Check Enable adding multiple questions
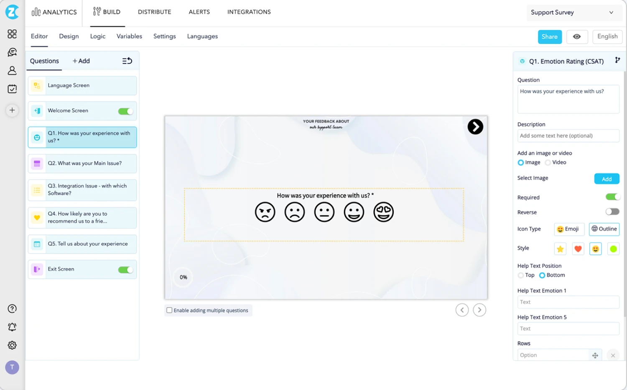 click(x=169, y=310)
